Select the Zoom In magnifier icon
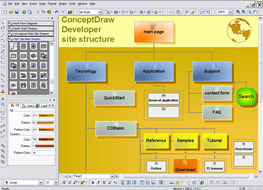This screenshot has width=263, height=190. click(x=238, y=12)
